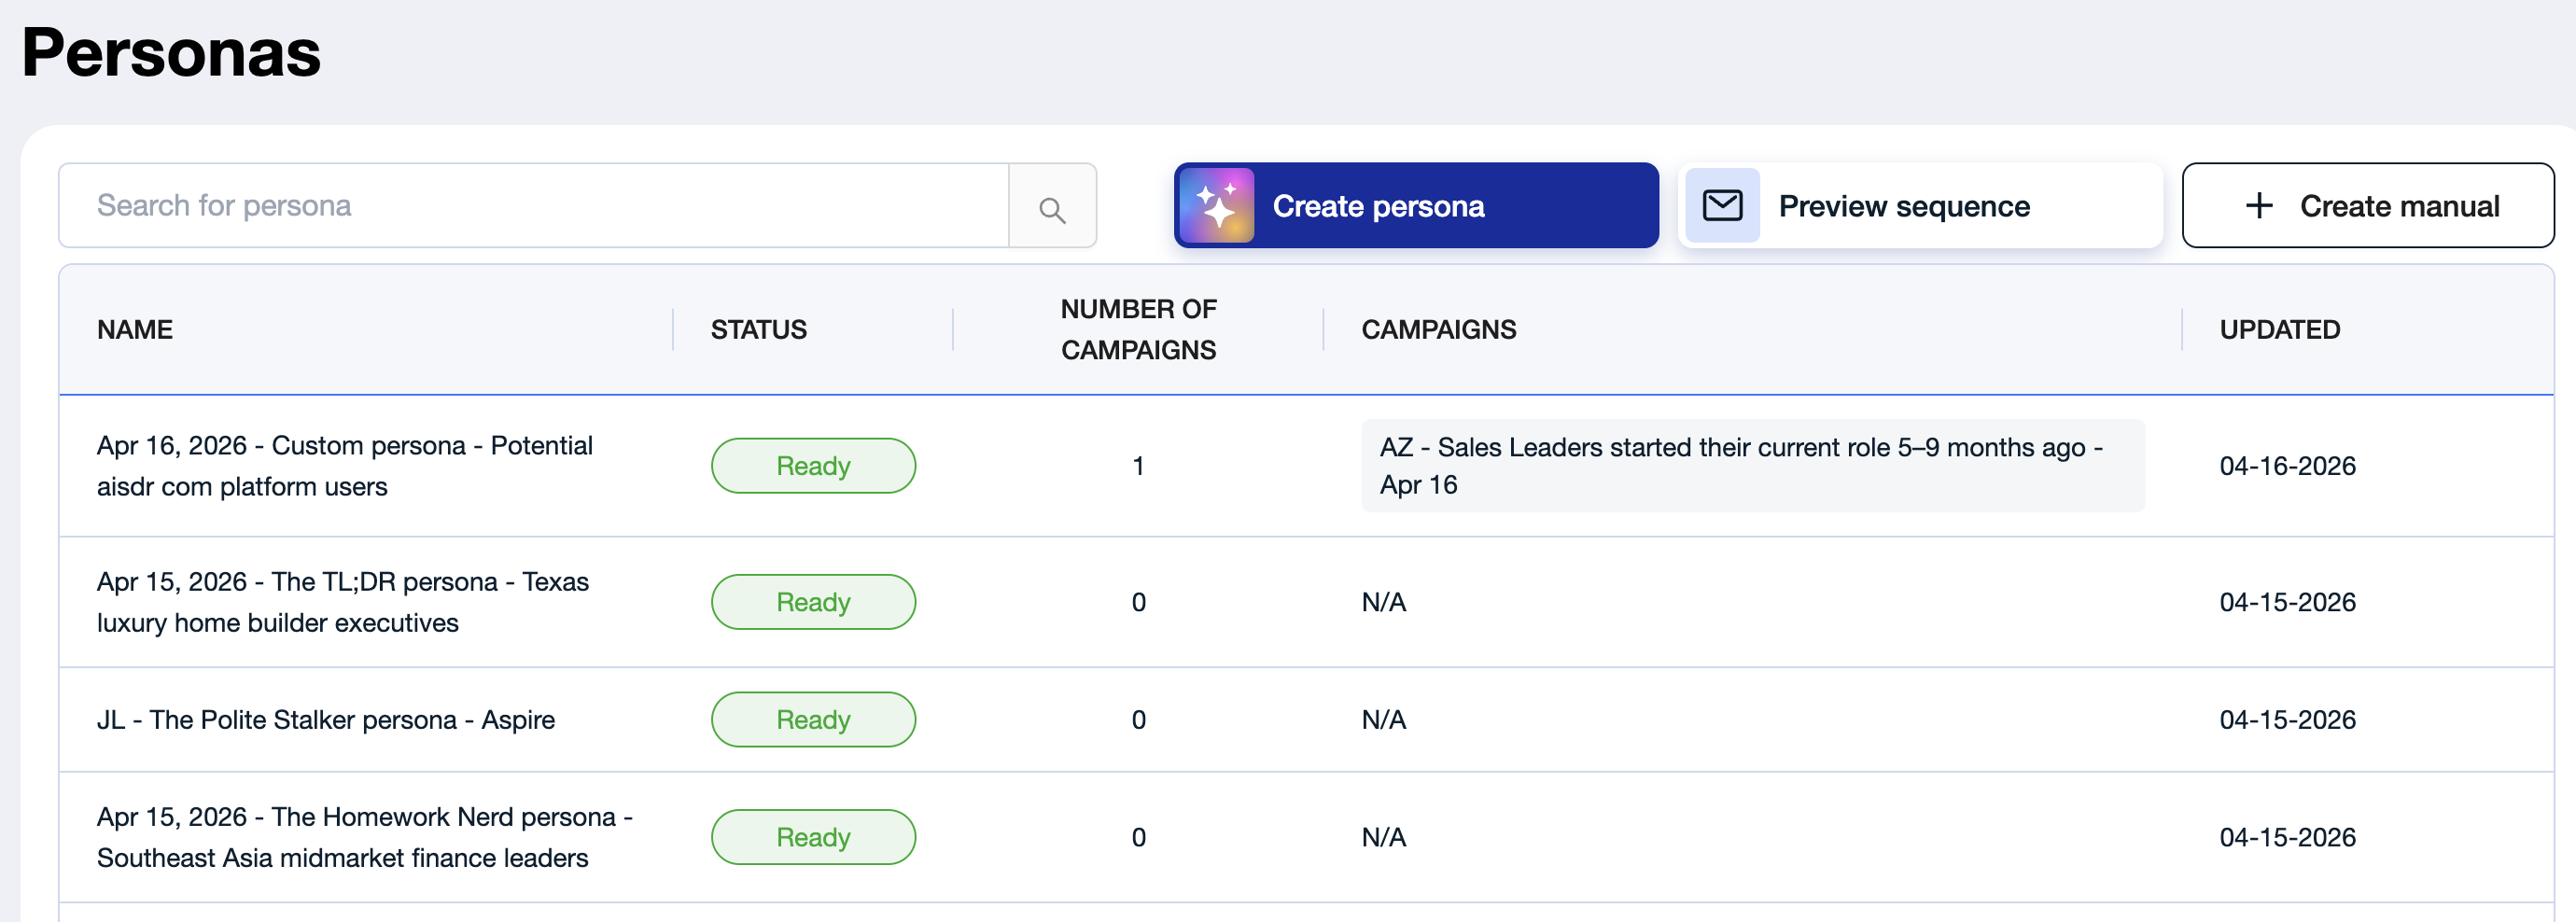Click the plus icon on Create manual

point(2259,206)
